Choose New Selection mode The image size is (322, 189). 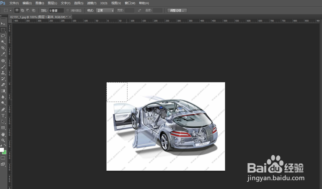pos(17,10)
